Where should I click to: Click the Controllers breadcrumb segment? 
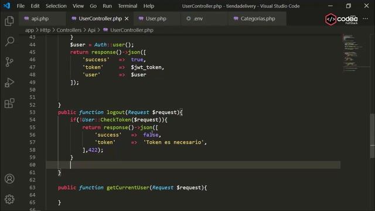click(69, 30)
